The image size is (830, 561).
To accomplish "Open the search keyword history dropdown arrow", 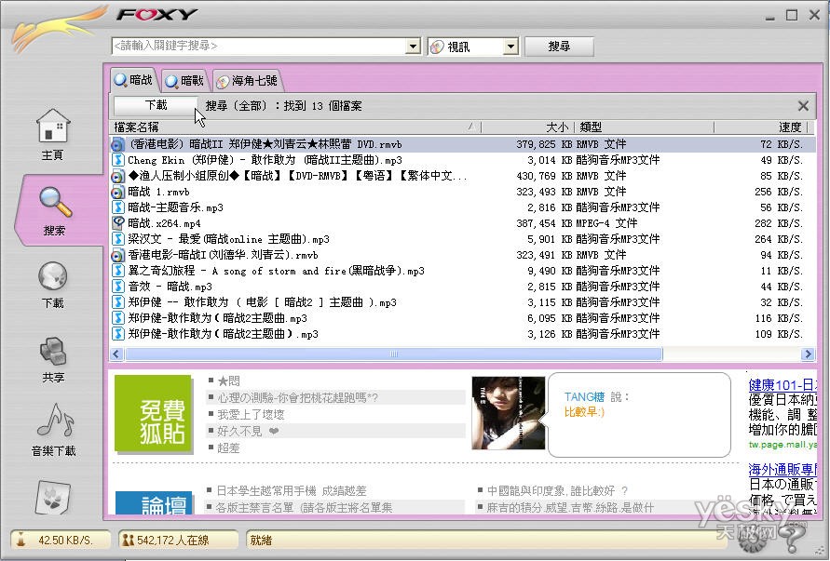I will [x=414, y=46].
